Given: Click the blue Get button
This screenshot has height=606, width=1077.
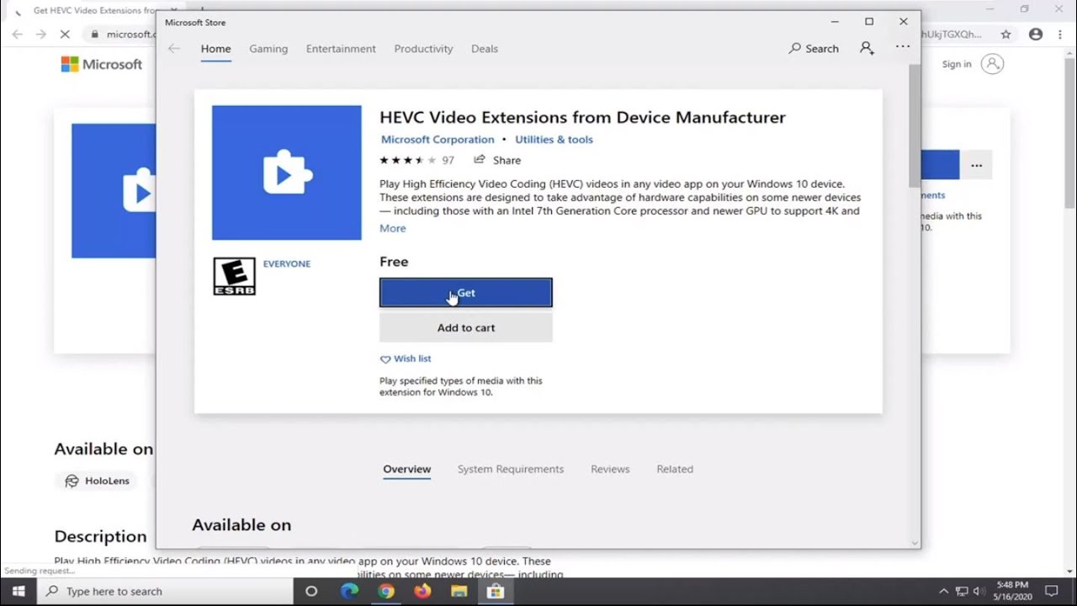Looking at the screenshot, I should tap(466, 293).
